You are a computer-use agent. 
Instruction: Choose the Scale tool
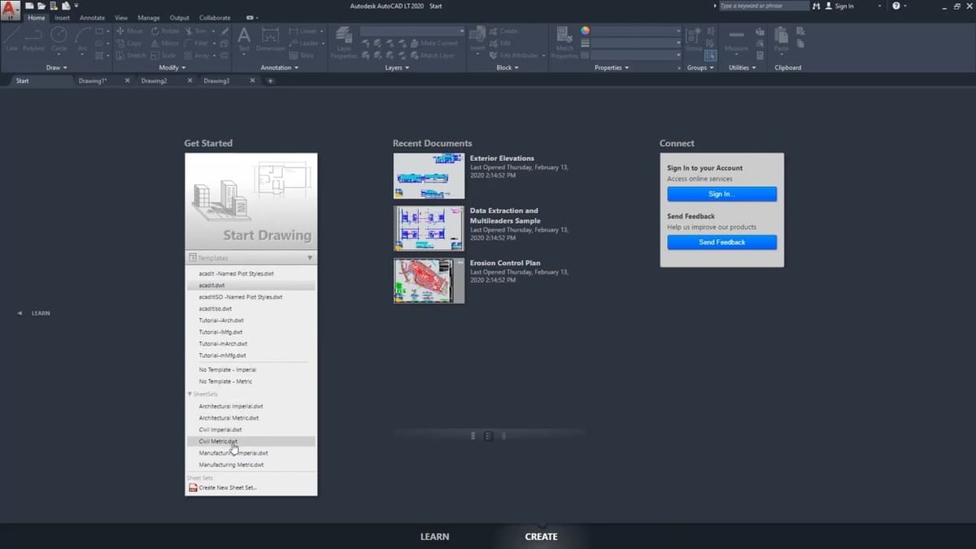pos(163,55)
